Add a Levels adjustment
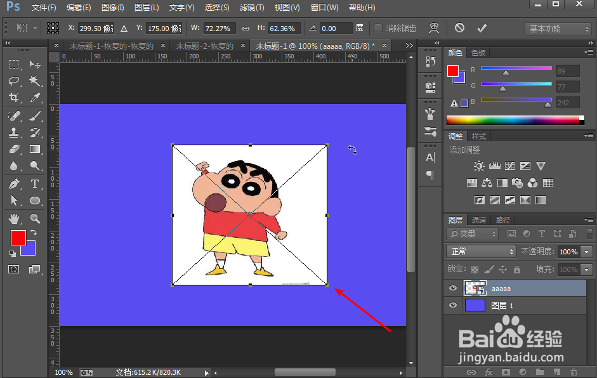597x378 pixels. [495, 166]
